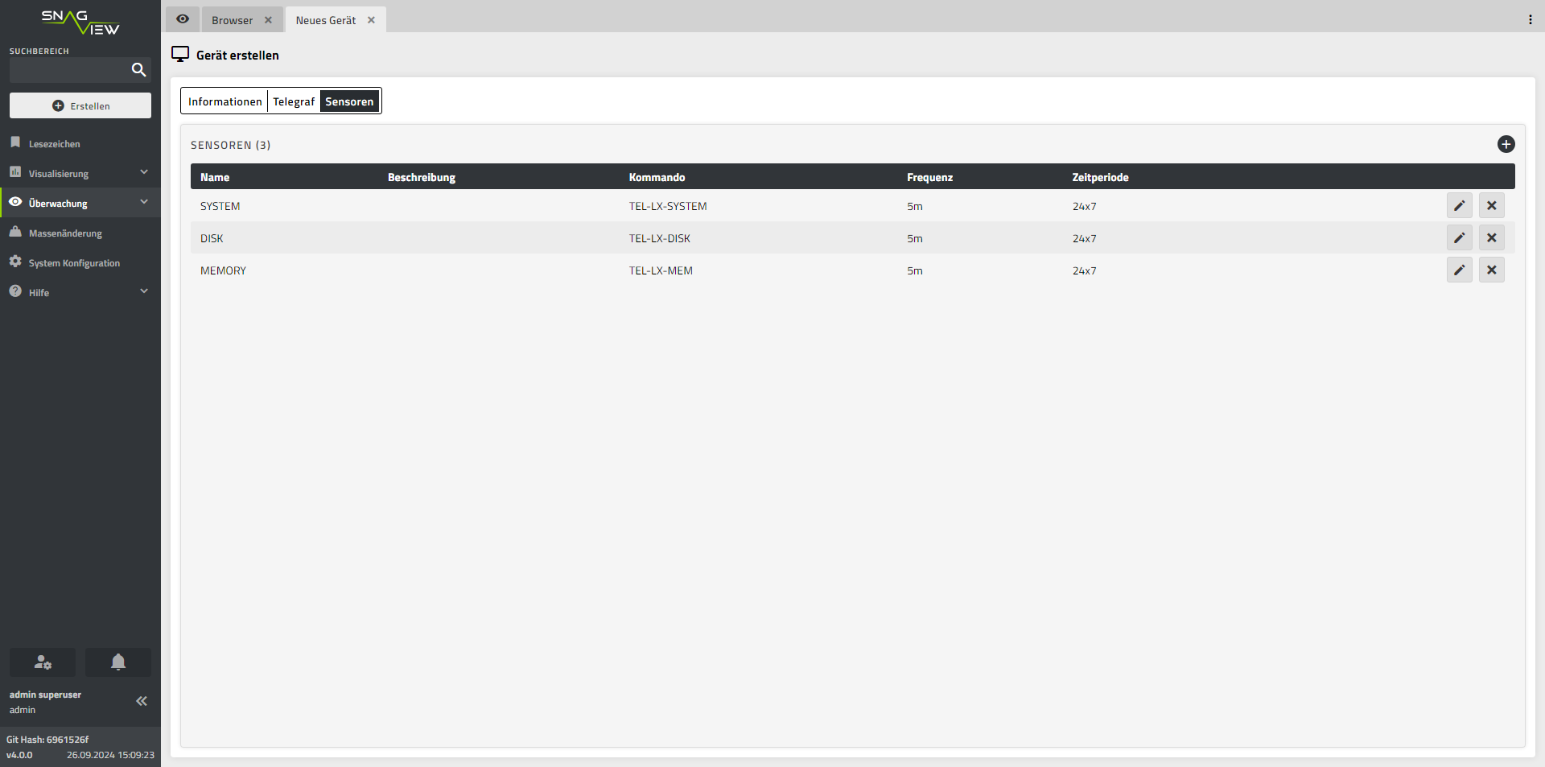Close the Neues Gerät tab
1545x767 pixels.
(372, 20)
